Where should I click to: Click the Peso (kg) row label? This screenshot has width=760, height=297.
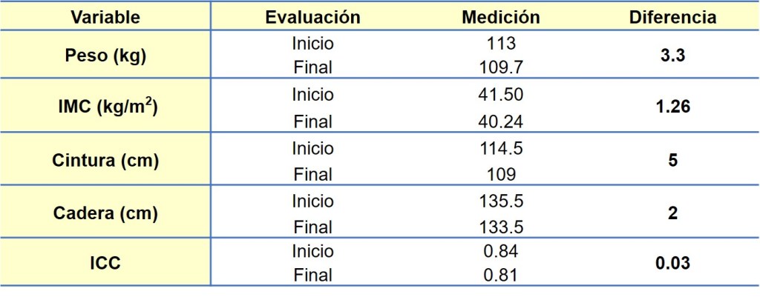[105, 56]
